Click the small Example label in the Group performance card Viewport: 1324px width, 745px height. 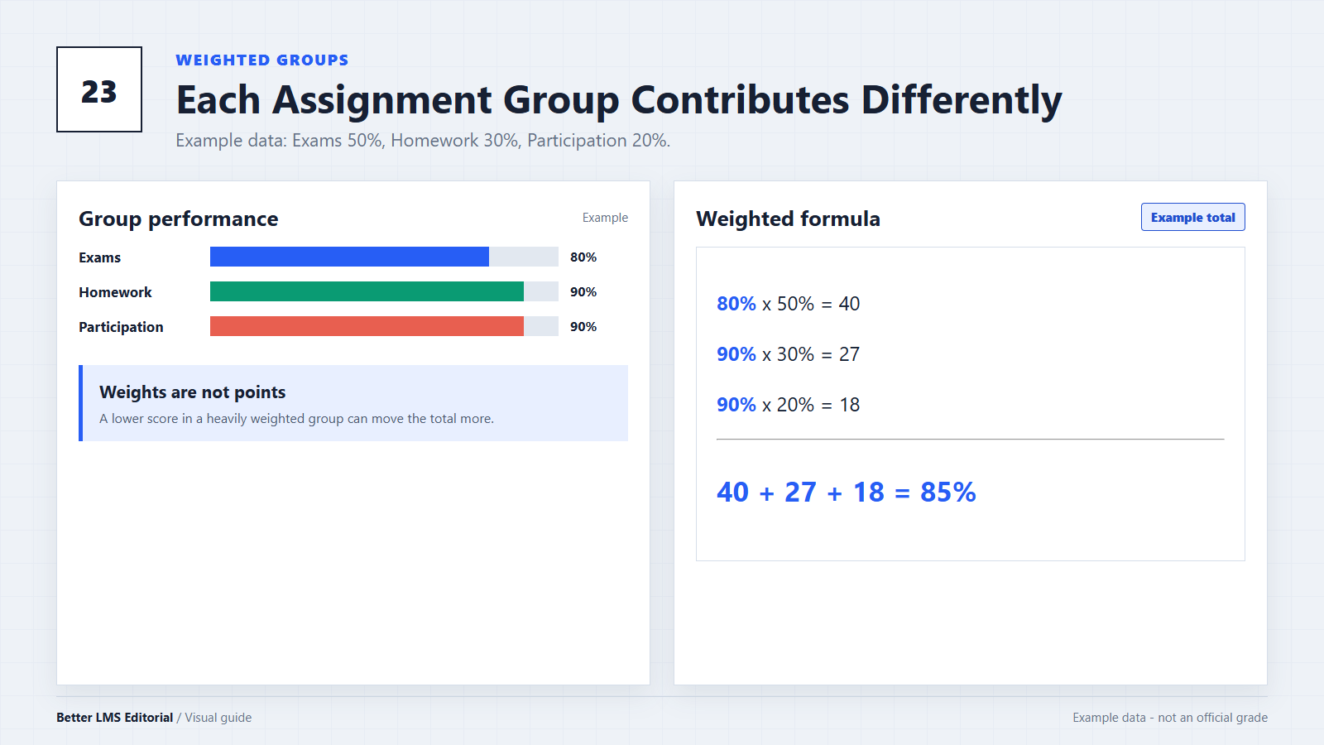(x=605, y=218)
